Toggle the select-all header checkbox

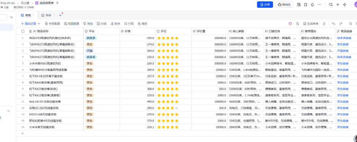pos(23,31)
